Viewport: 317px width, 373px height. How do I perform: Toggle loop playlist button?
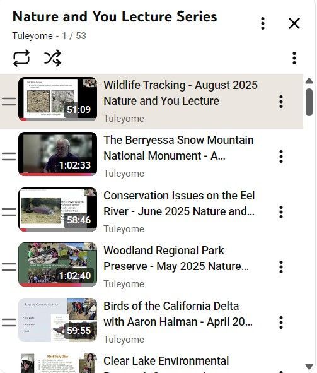[x=21, y=58]
